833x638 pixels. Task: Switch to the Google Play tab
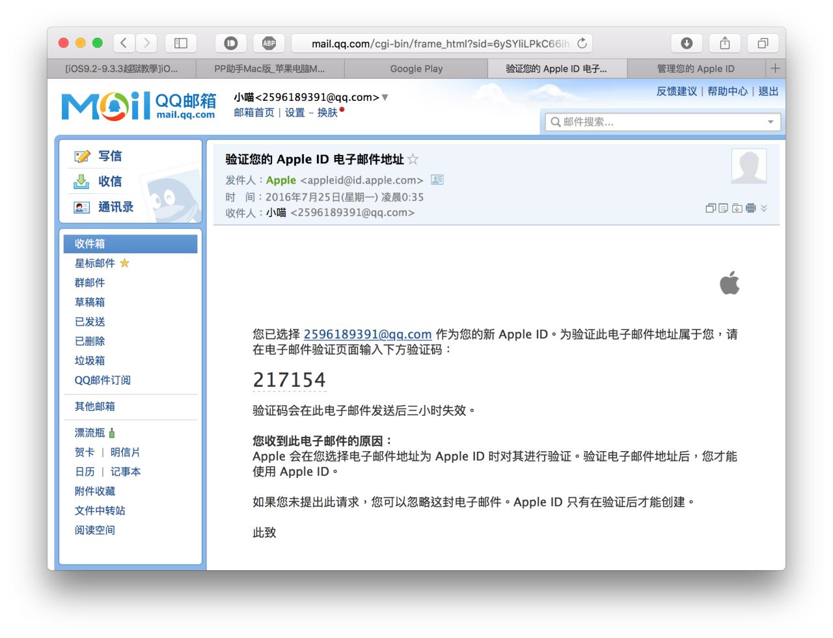pos(416,68)
